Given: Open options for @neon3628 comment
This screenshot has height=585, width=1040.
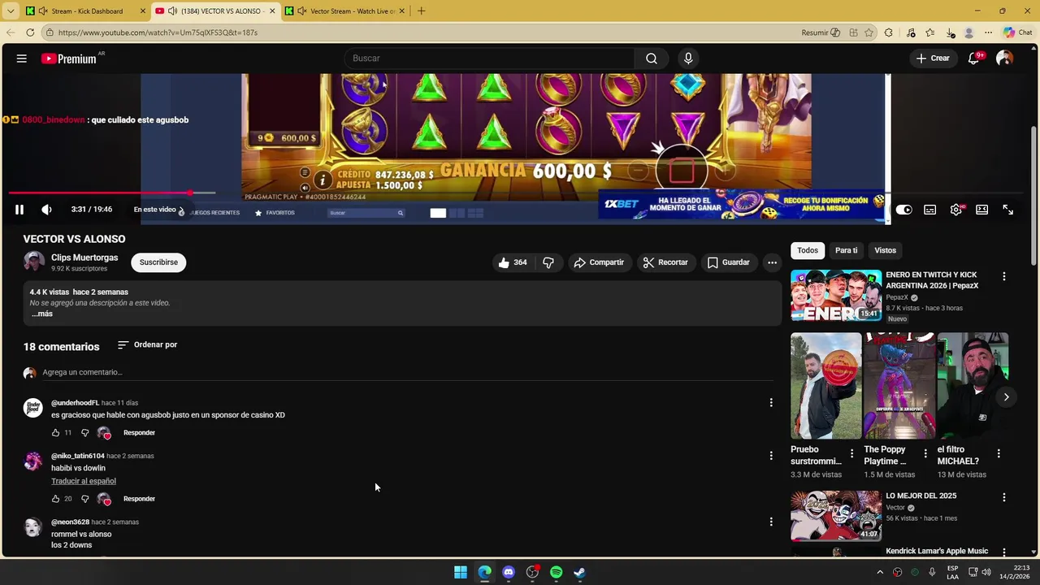Looking at the screenshot, I should [771, 522].
